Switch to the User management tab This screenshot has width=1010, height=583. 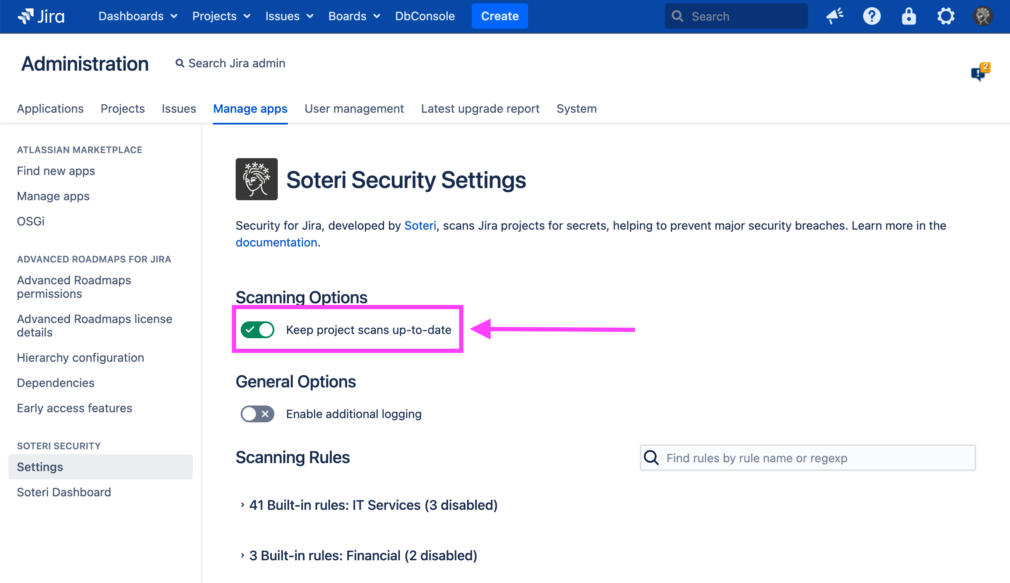354,109
